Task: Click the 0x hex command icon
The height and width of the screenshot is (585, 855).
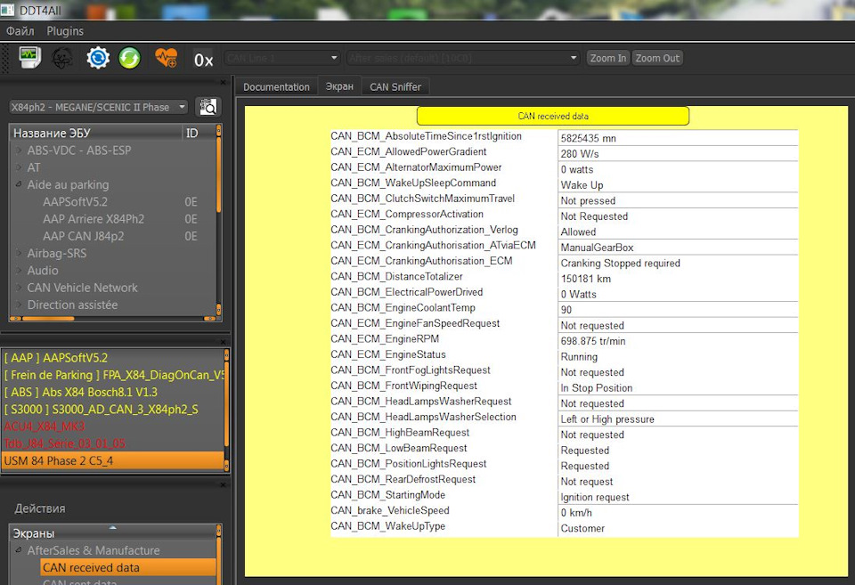Action: [x=203, y=60]
